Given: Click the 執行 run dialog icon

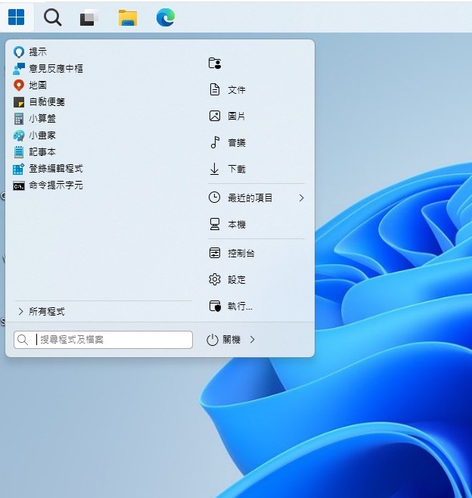Looking at the screenshot, I should 215,307.
